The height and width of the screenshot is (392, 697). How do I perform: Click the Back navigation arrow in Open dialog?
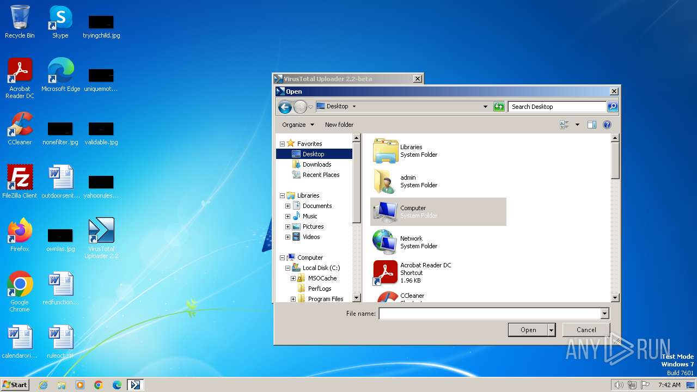[x=285, y=107]
